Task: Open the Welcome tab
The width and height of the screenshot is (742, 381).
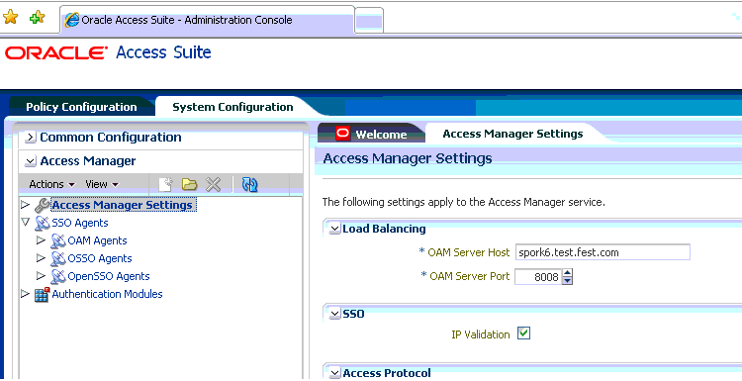Action: pos(371,134)
